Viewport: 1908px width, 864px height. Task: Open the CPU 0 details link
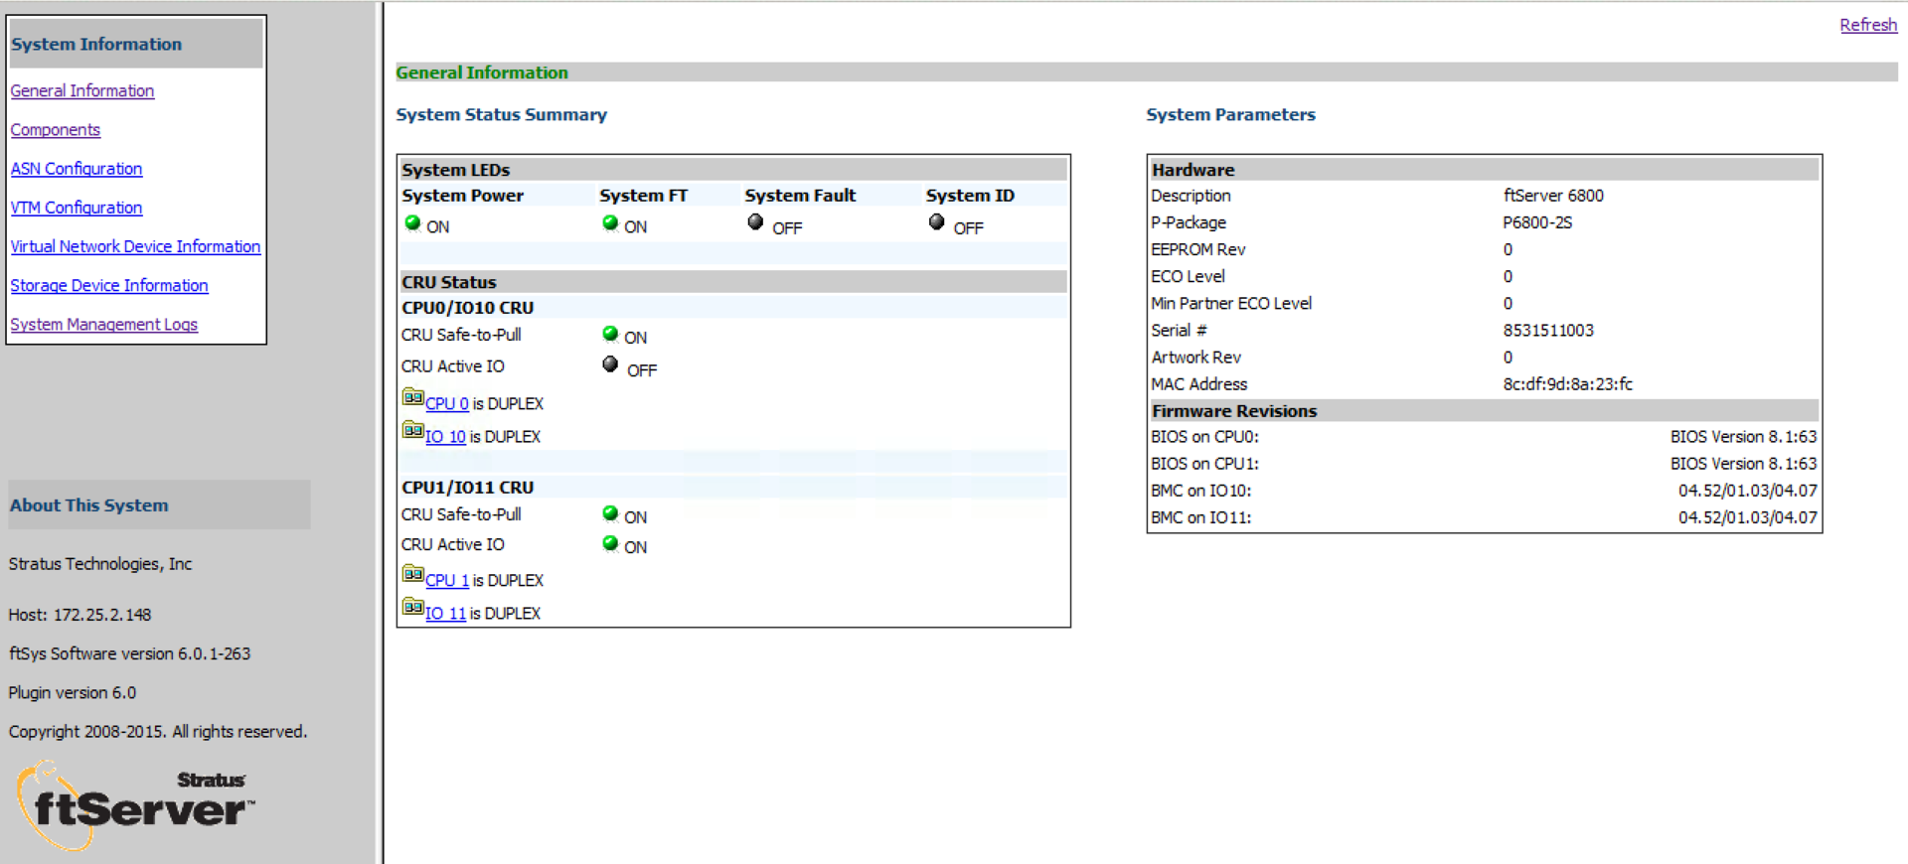point(447,403)
